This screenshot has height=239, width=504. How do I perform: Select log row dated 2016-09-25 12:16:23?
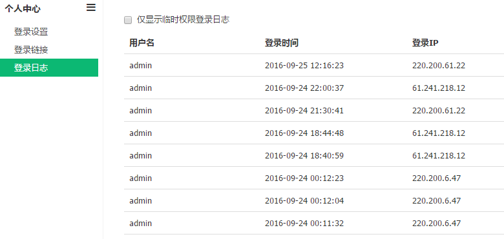(314, 65)
